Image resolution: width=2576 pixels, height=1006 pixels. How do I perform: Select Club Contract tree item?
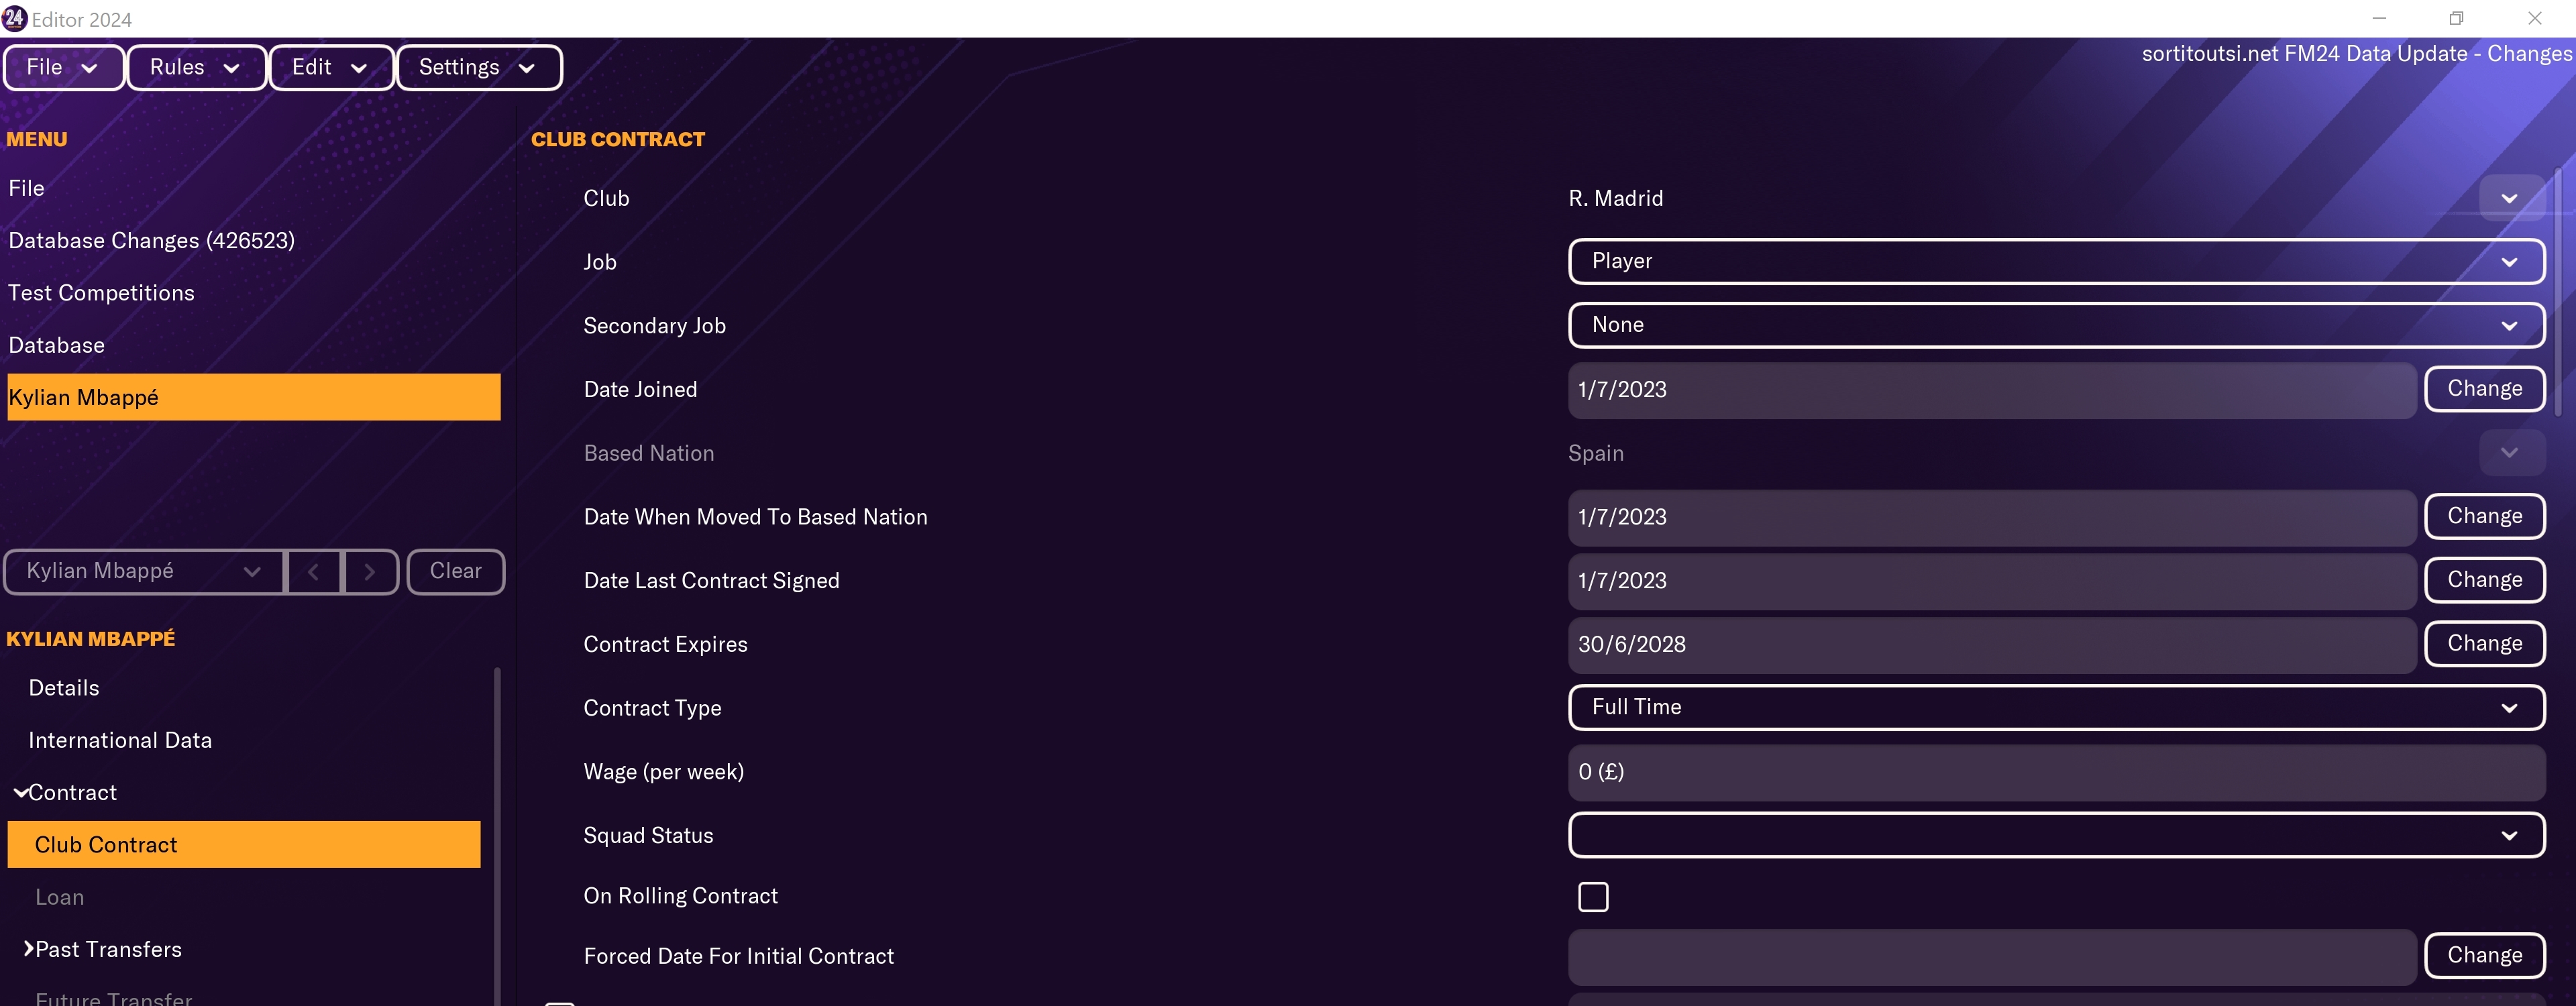click(x=244, y=844)
